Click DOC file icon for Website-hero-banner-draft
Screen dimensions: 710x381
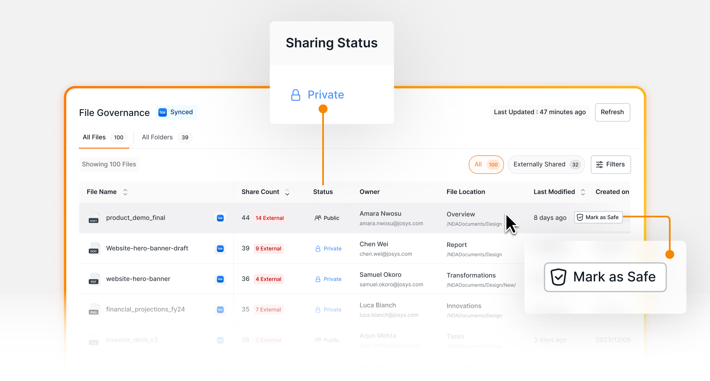point(94,248)
